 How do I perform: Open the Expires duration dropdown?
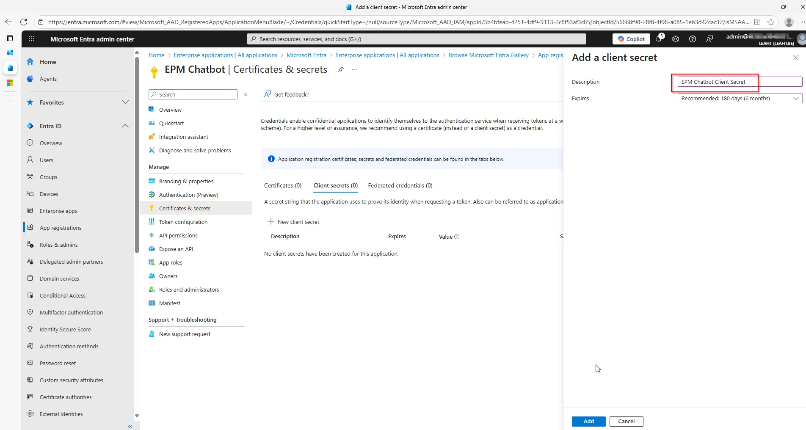(740, 98)
